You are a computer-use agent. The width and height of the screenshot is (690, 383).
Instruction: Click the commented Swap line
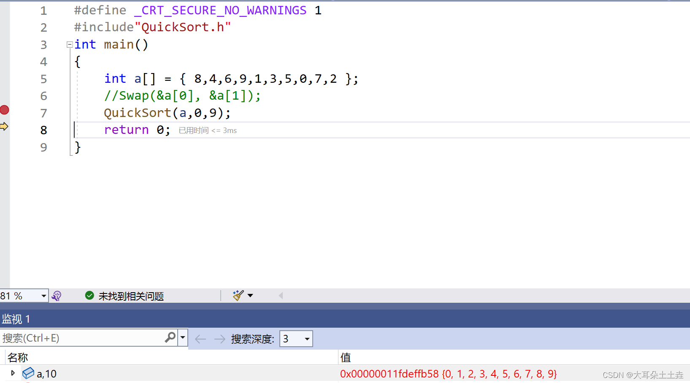[182, 95]
